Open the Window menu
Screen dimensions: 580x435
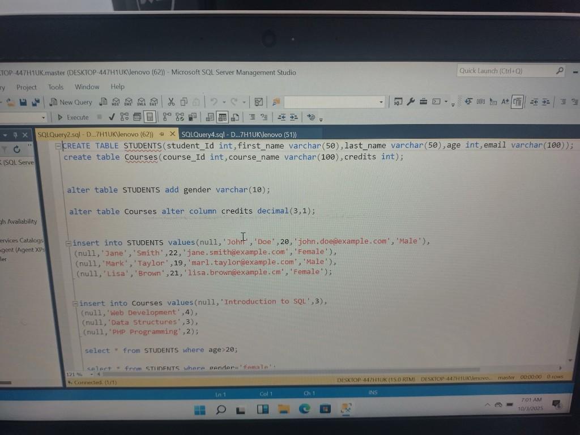pos(87,87)
